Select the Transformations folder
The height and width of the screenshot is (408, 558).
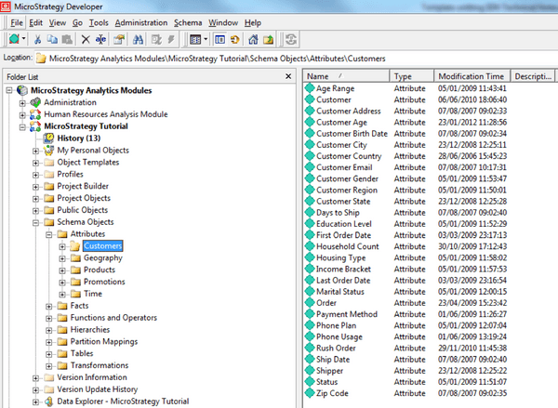click(x=100, y=365)
